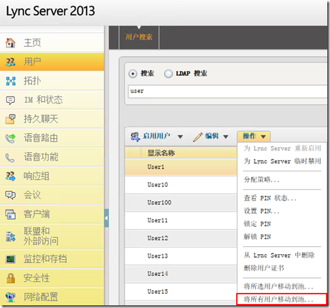
Task: Click the Voice Routing (语音路由) phone icon
Action: click(x=10, y=138)
